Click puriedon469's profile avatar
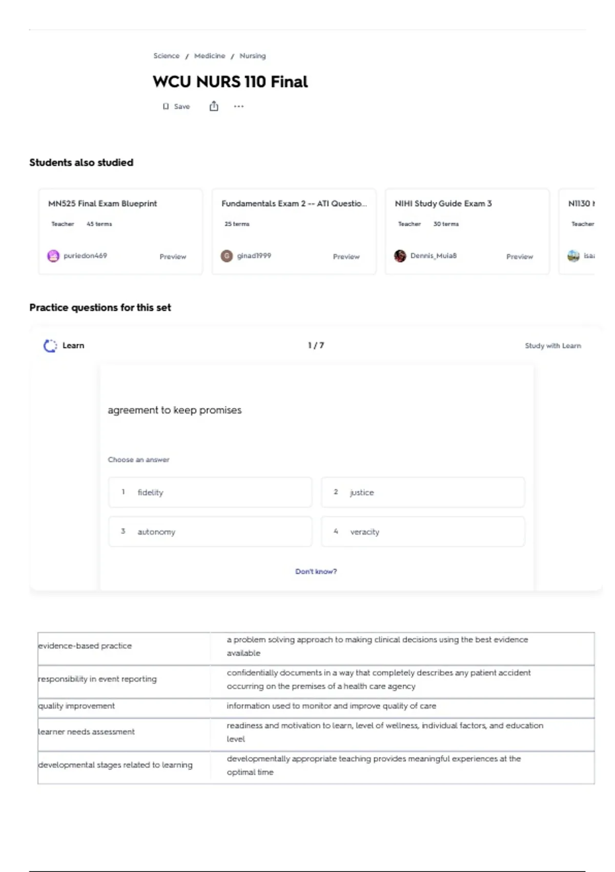The image size is (615, 872). pos(53,256)
